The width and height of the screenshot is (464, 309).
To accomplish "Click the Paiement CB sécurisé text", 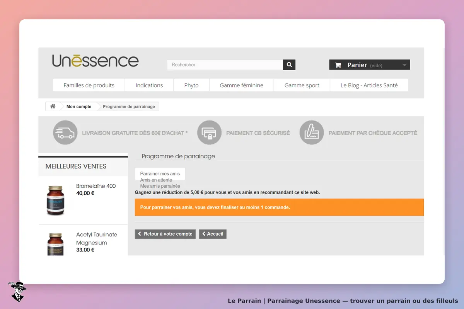I will (258, 133).
